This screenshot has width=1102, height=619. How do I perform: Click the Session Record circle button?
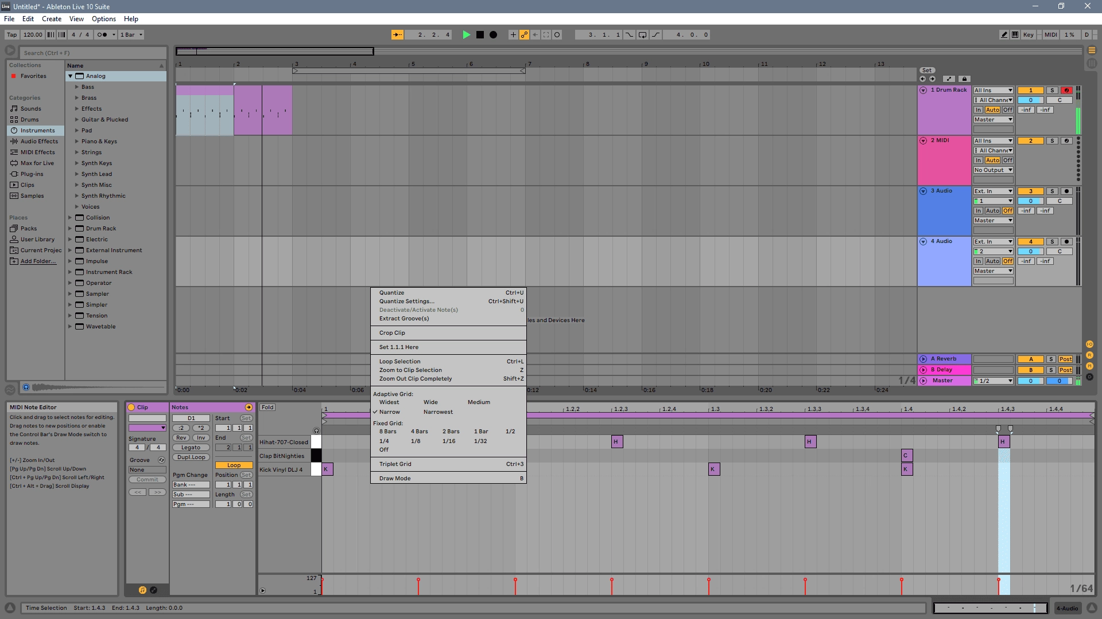click(557, 35)
